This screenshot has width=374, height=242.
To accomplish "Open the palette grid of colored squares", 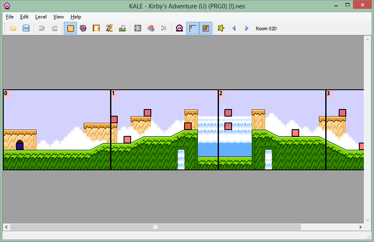I will click(x=163, y=29).
